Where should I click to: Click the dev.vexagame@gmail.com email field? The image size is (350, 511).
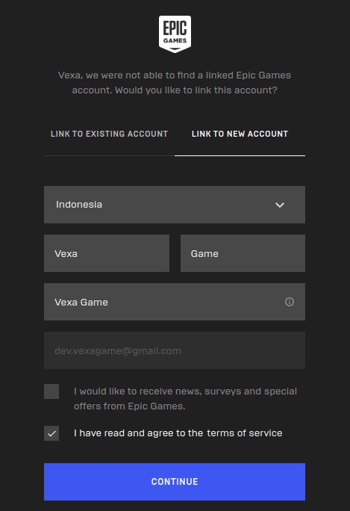coord(175,350)
